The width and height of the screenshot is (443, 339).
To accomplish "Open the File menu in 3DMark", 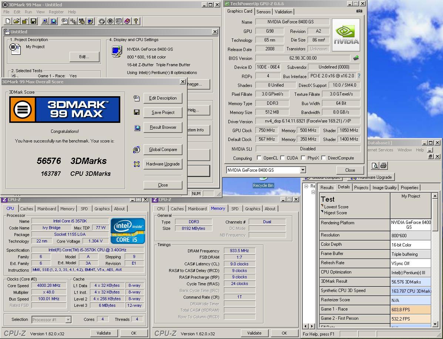I will [x=7, y=12].
